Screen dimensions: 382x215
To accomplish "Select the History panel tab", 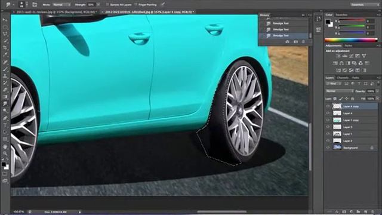I will 264,15.
